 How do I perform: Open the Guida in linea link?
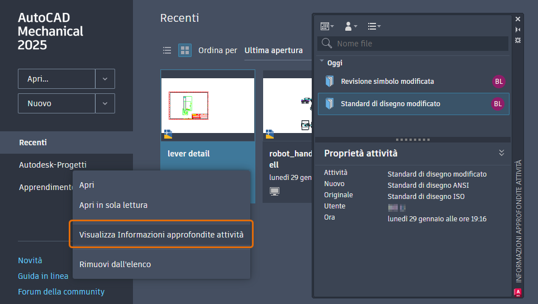click(43, 276)
